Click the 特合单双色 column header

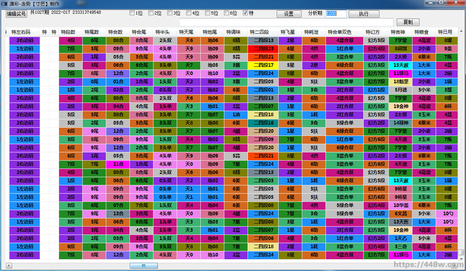340,32
